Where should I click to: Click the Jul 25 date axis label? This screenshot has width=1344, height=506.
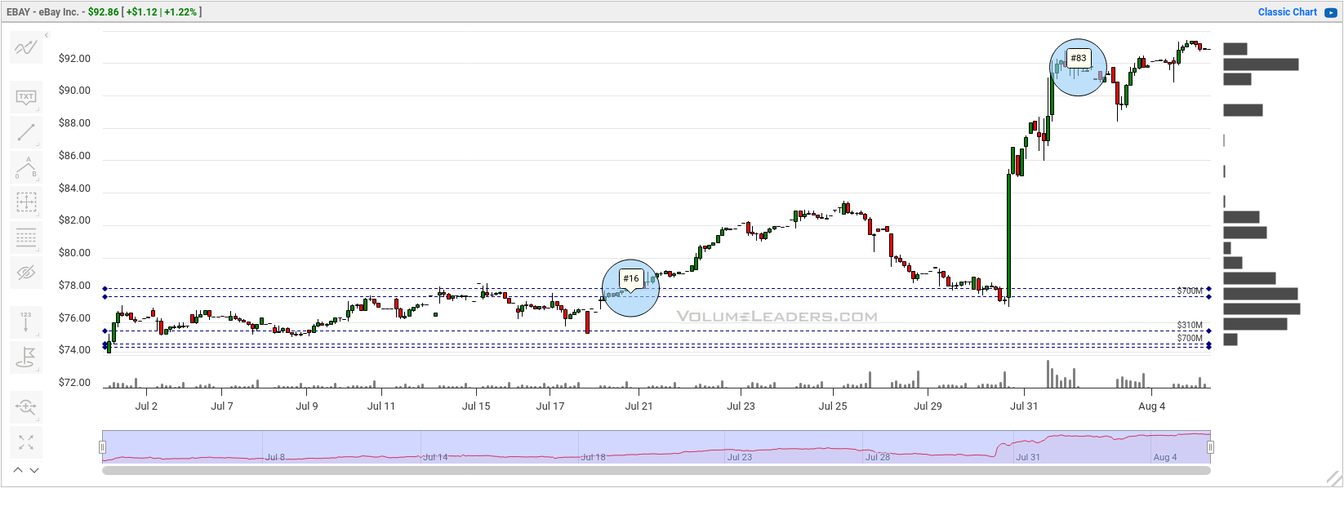833,406
